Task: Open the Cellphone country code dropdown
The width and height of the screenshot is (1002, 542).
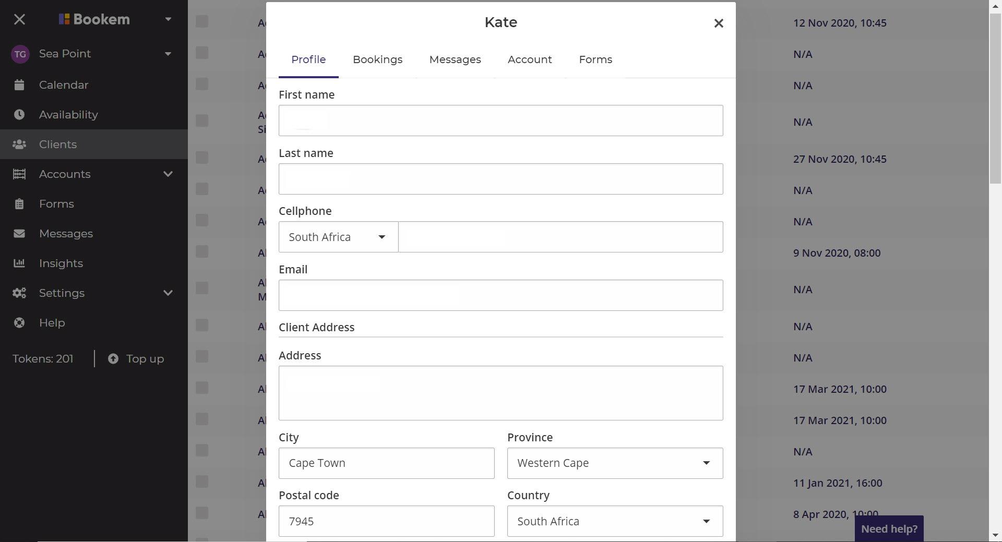Action: click(x=338, y=236)
